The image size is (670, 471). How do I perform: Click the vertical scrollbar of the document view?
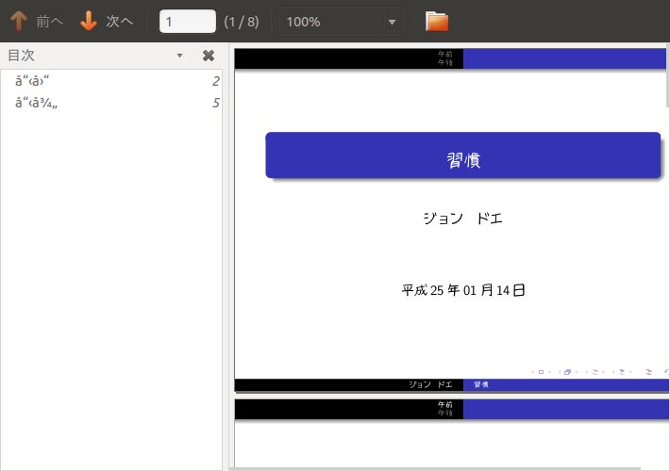[x=668, y=74]
